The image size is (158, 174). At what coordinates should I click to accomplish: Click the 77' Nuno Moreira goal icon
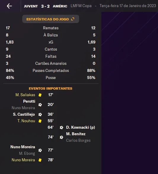click(x=40, y=150)
